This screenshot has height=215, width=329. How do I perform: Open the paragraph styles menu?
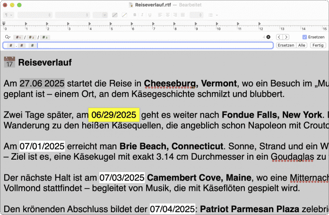(x=9, y=15)
